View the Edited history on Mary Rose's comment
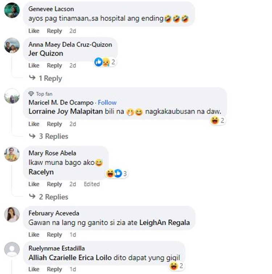 pos(92,184)
